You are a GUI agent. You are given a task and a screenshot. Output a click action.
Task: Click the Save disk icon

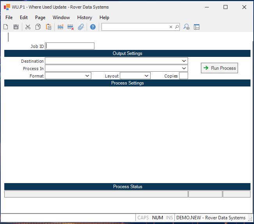16,27
